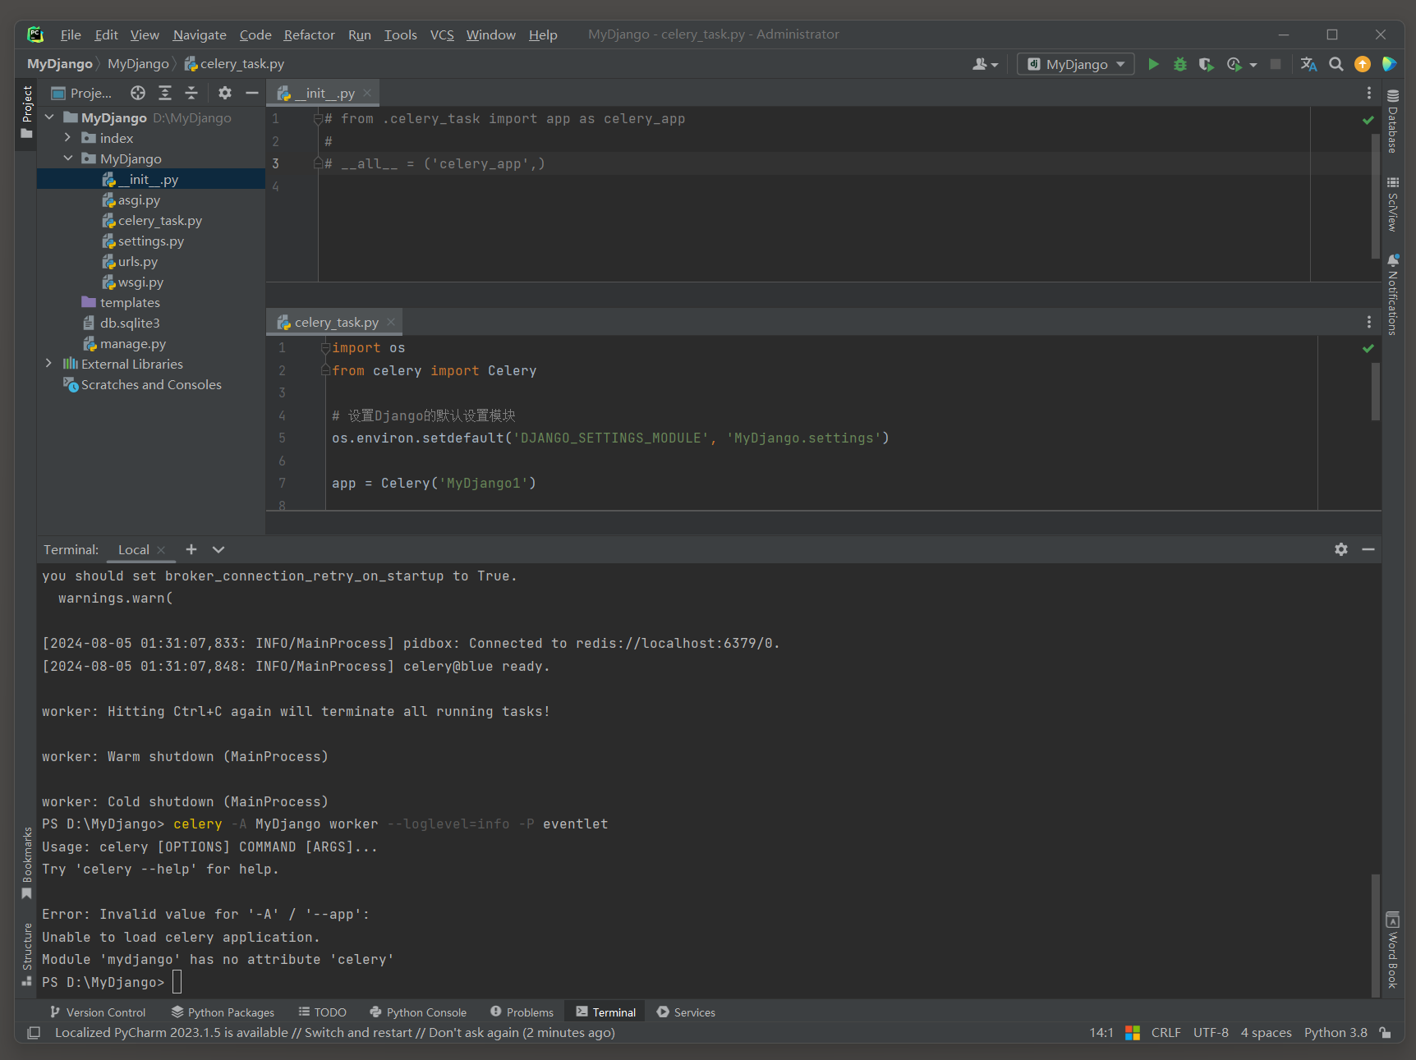Open the colorful JetBrains plugin icon in toolbar
Image resolution: width=1416 pixels, height=1060 pixels.
click(1390, 64)
